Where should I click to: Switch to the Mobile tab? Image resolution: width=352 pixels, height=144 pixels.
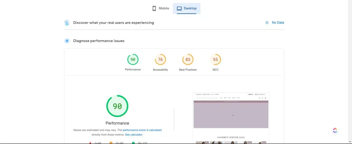click(x=161, y=8)
